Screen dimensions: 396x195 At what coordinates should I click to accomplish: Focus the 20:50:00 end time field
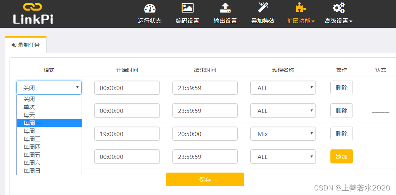(x=205, y=133)
